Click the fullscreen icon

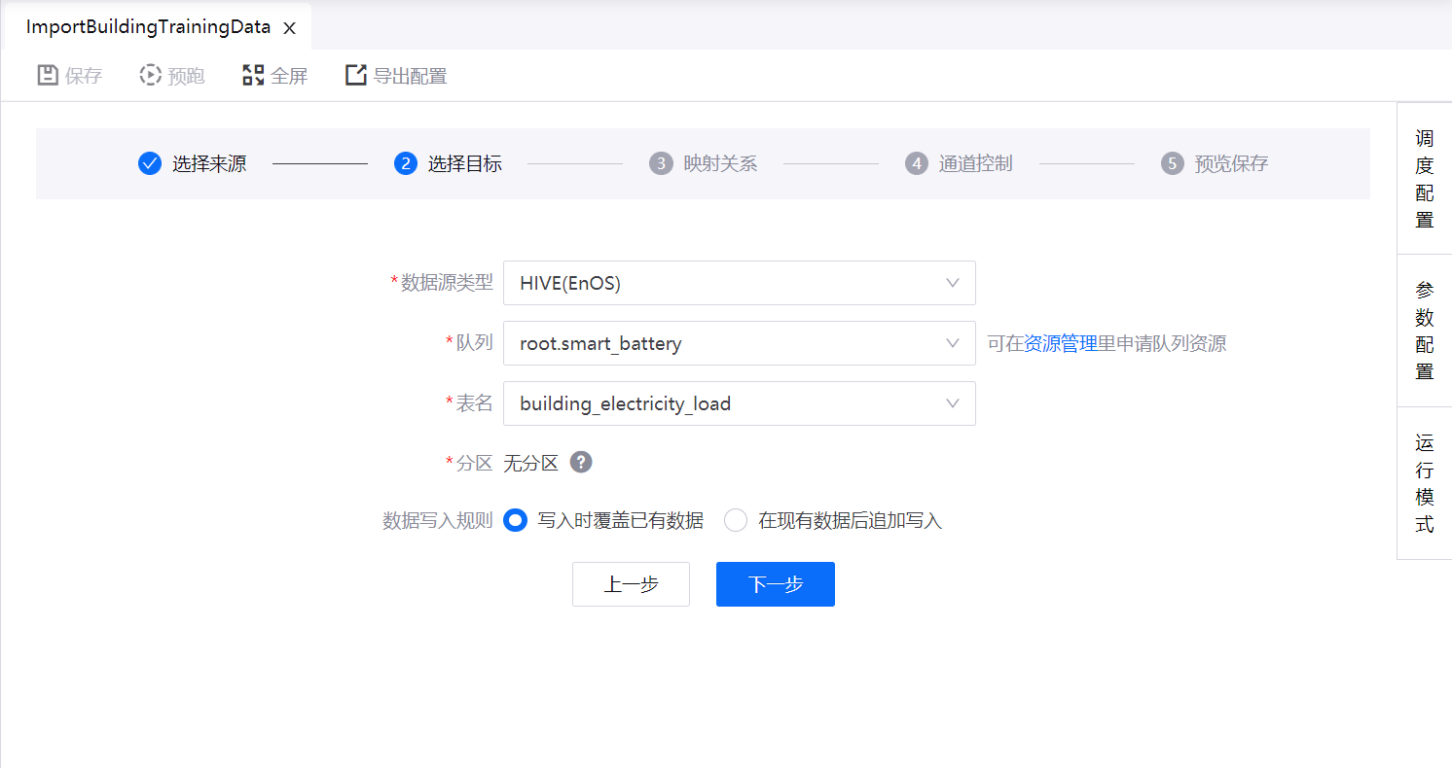[253, 76]
